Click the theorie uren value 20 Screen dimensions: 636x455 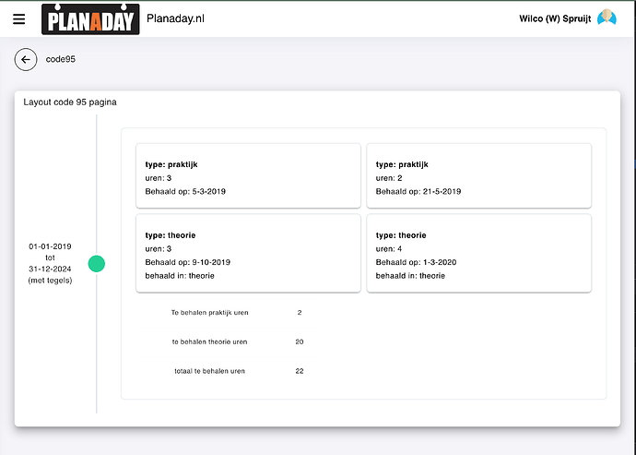(x=300, y=341)
